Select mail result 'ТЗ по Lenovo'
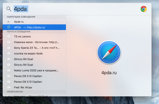This screenshot has height=104, width=159. click(34, 37)
